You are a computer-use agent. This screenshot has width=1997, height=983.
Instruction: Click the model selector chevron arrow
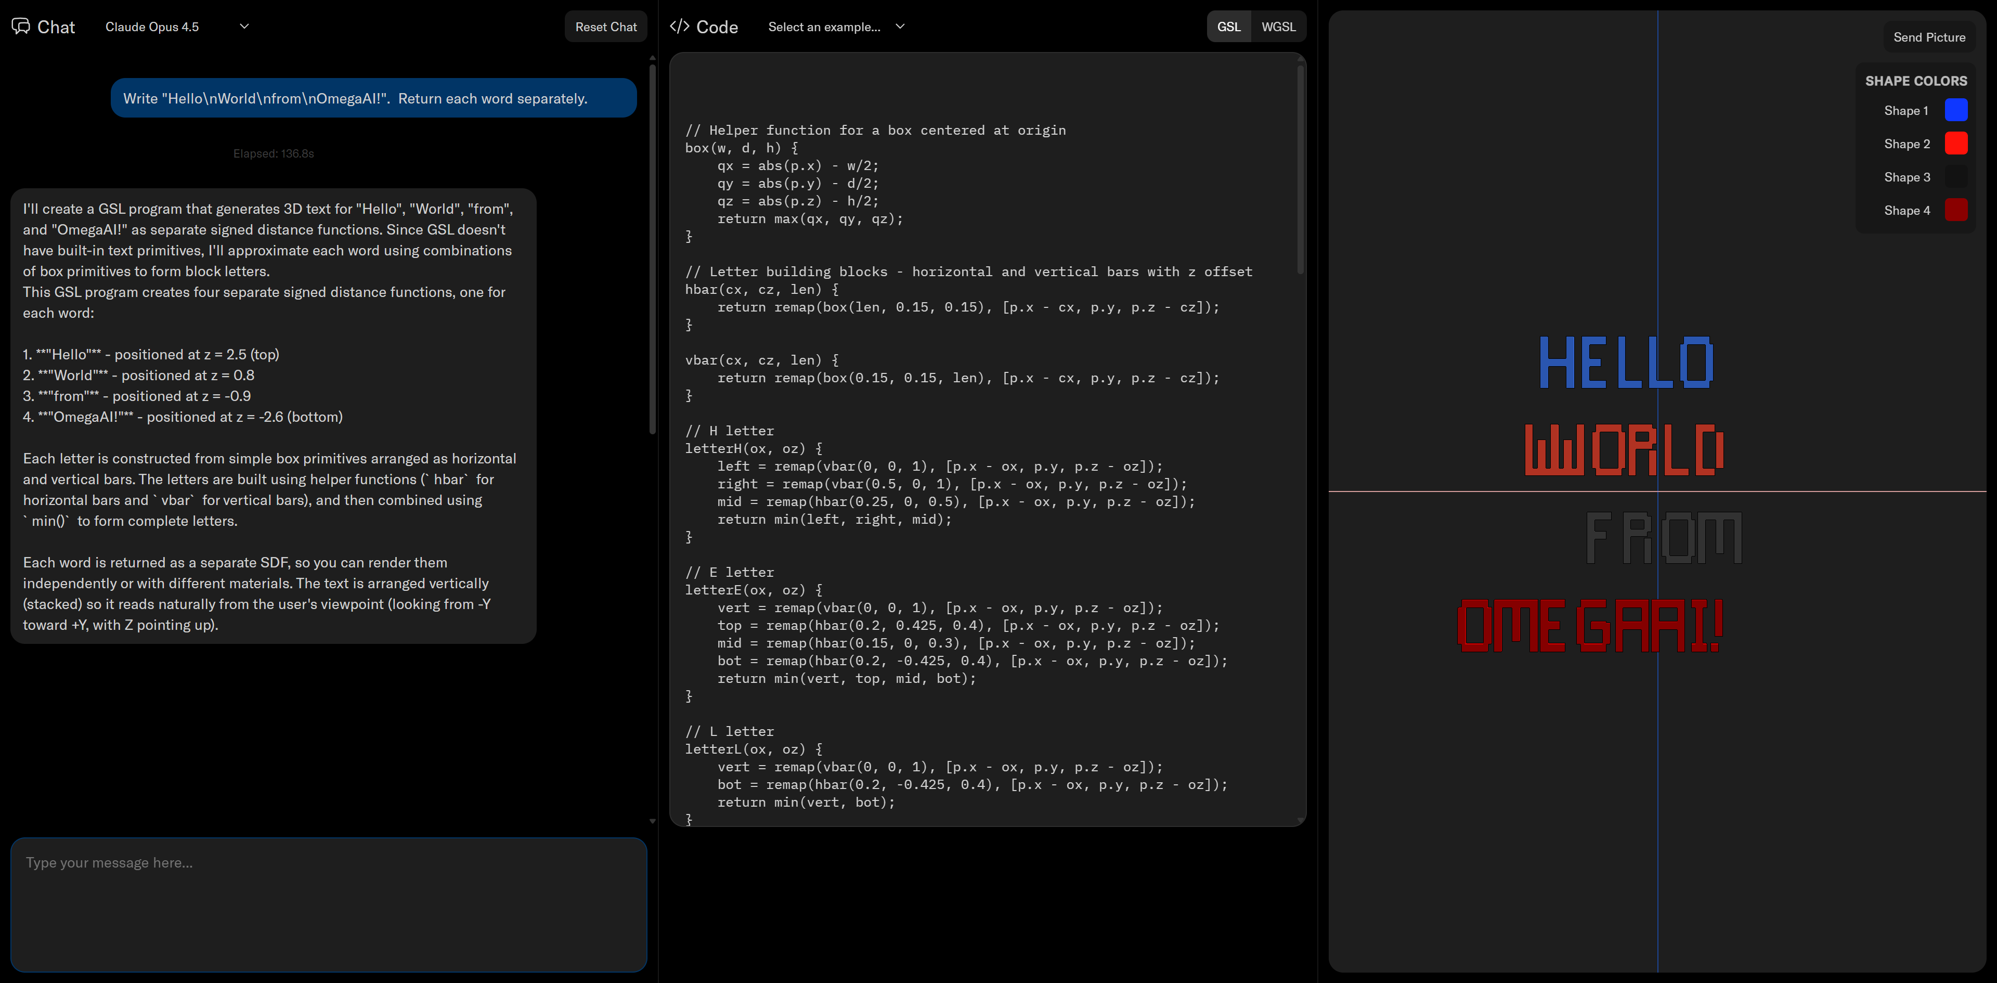(x=244, y=27)
